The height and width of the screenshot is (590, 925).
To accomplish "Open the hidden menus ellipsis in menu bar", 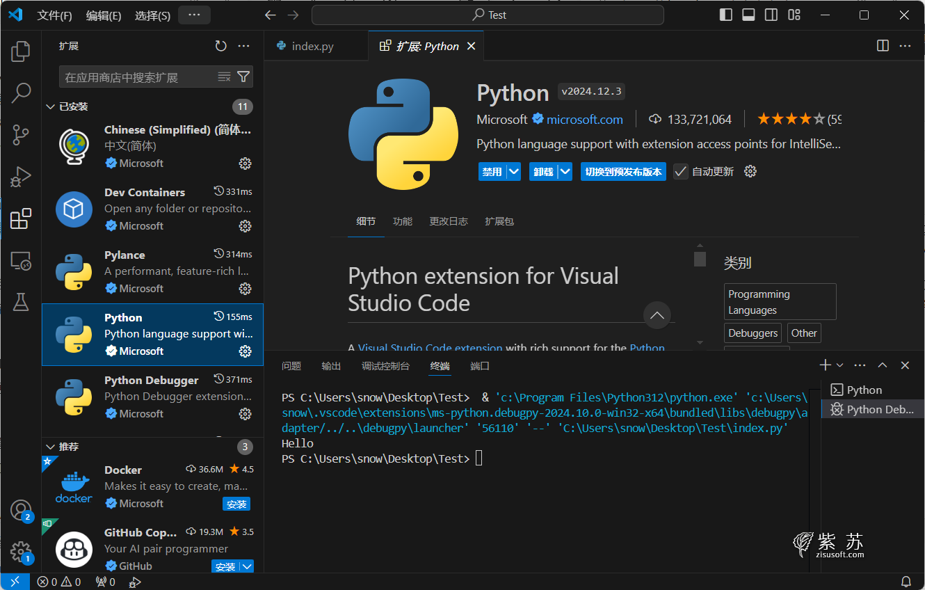I will pyautogui.click(x=194, y=15).
